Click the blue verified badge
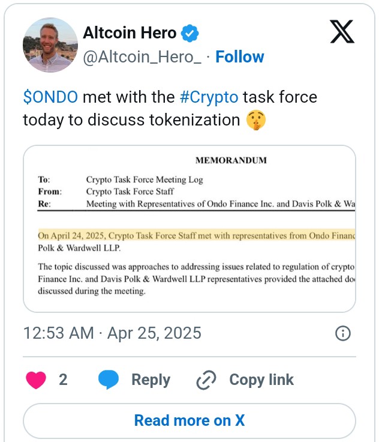379x442 pixels. coord(190,33)
